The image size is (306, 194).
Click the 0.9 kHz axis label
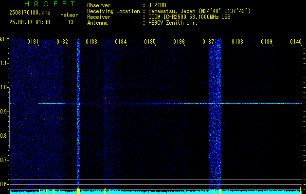tap(4, 112)
